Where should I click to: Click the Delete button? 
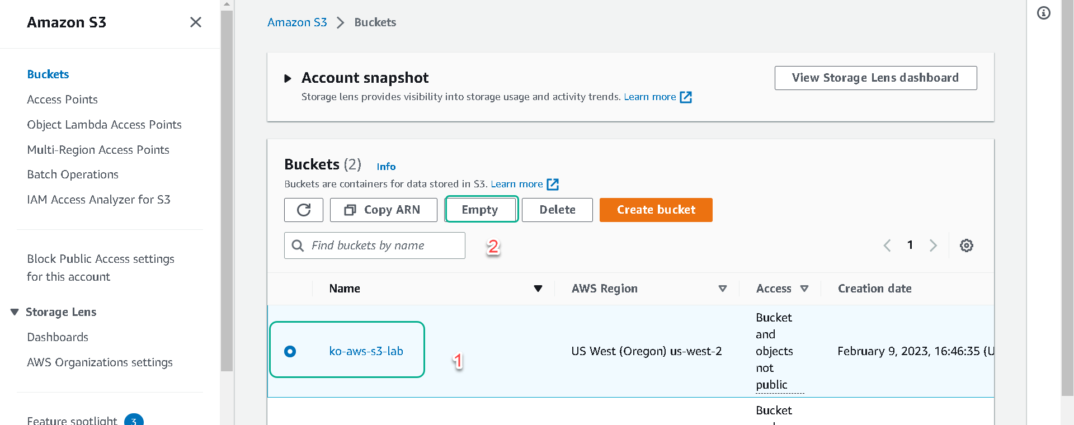[x=557, y=210]
